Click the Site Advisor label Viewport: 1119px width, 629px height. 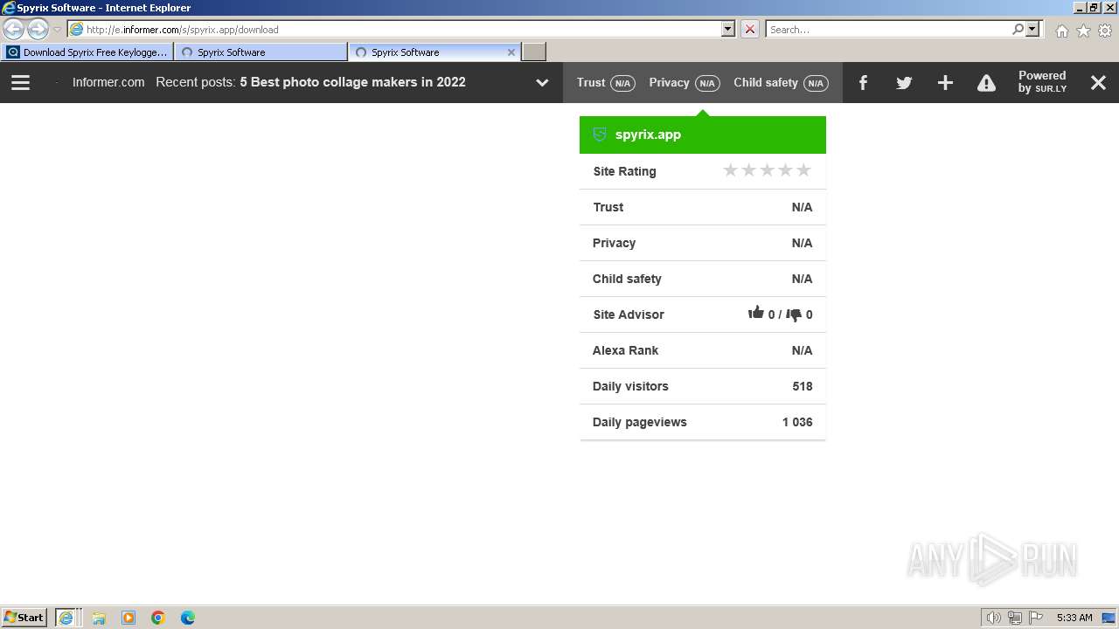pyautogui.click(x=629, y=314)
